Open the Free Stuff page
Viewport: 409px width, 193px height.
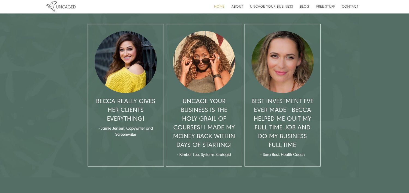pos(326,7)
